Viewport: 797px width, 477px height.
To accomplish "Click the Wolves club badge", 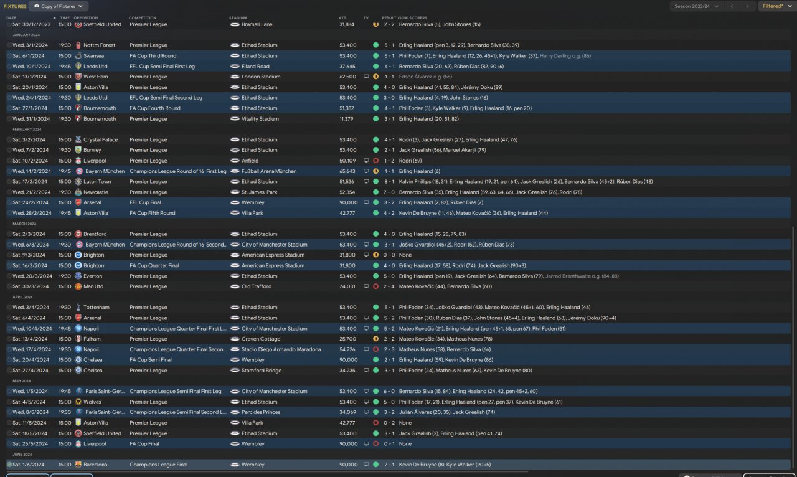I will [x=78, y=402].
